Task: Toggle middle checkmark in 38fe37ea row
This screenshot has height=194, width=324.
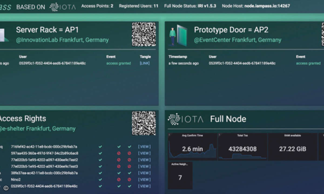Action: 119,173
